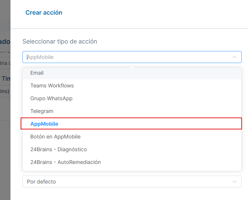Select Telegram as action type
This screenshot has width=248, height=200.
(x=132, y=111)
